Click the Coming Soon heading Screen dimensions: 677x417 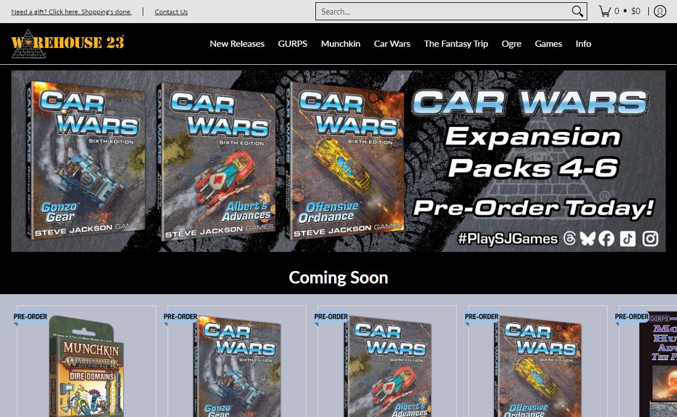coord(338,277)
